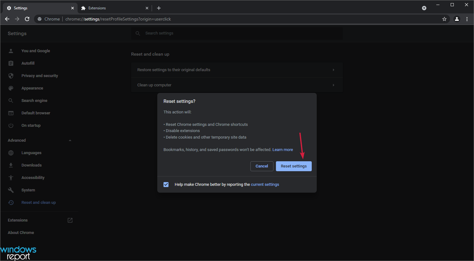The height and width of the screenshot is (261, 474).
Task: Focus the Search settings field
Action: point(237,33)
